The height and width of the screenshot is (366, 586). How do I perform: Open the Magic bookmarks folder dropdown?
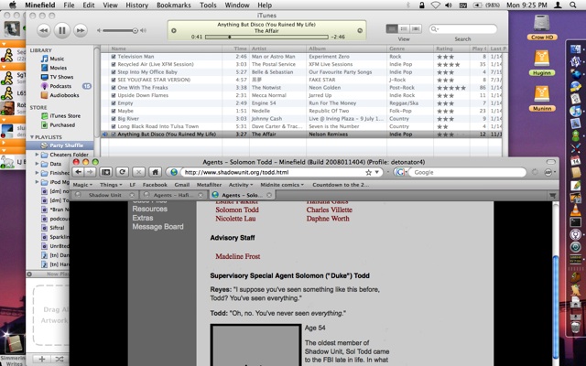[x=82, y=185]
